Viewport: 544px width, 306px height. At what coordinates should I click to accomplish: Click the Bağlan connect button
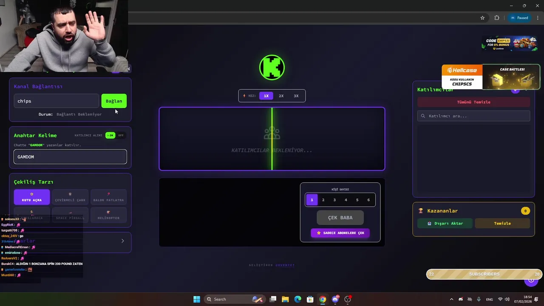point(114,101)
